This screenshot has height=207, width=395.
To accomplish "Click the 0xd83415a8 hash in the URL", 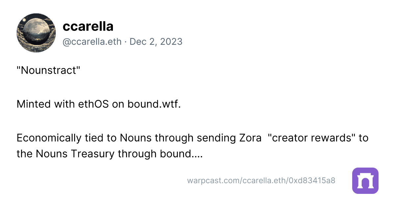I will click(312, 180).
